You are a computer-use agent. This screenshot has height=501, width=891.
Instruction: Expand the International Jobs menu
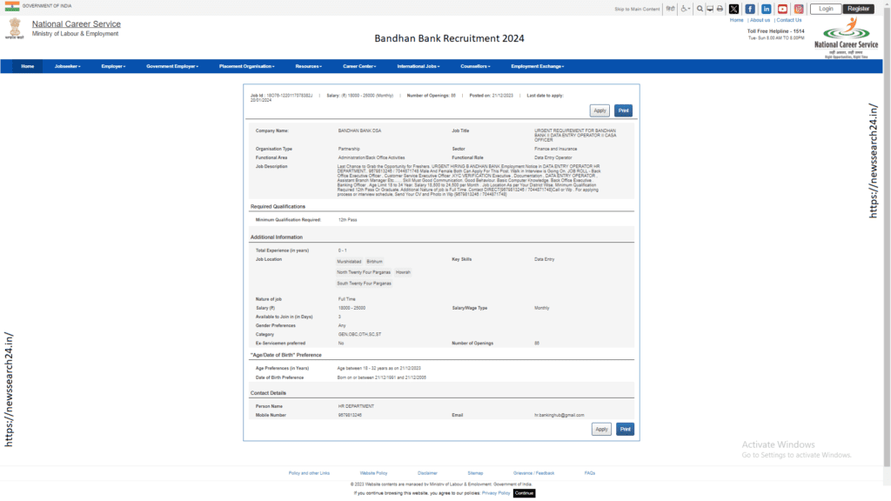[419, 66]
